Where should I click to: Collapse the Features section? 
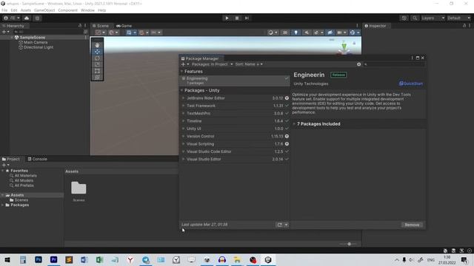[182, 72]
